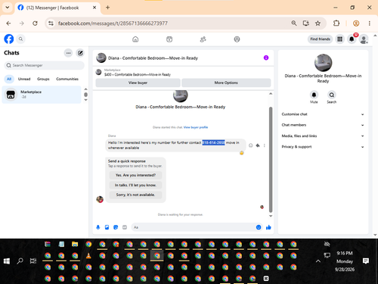Expand Chat members section
378x284 pixels.
pyautogui.click(x=323, y=125)
